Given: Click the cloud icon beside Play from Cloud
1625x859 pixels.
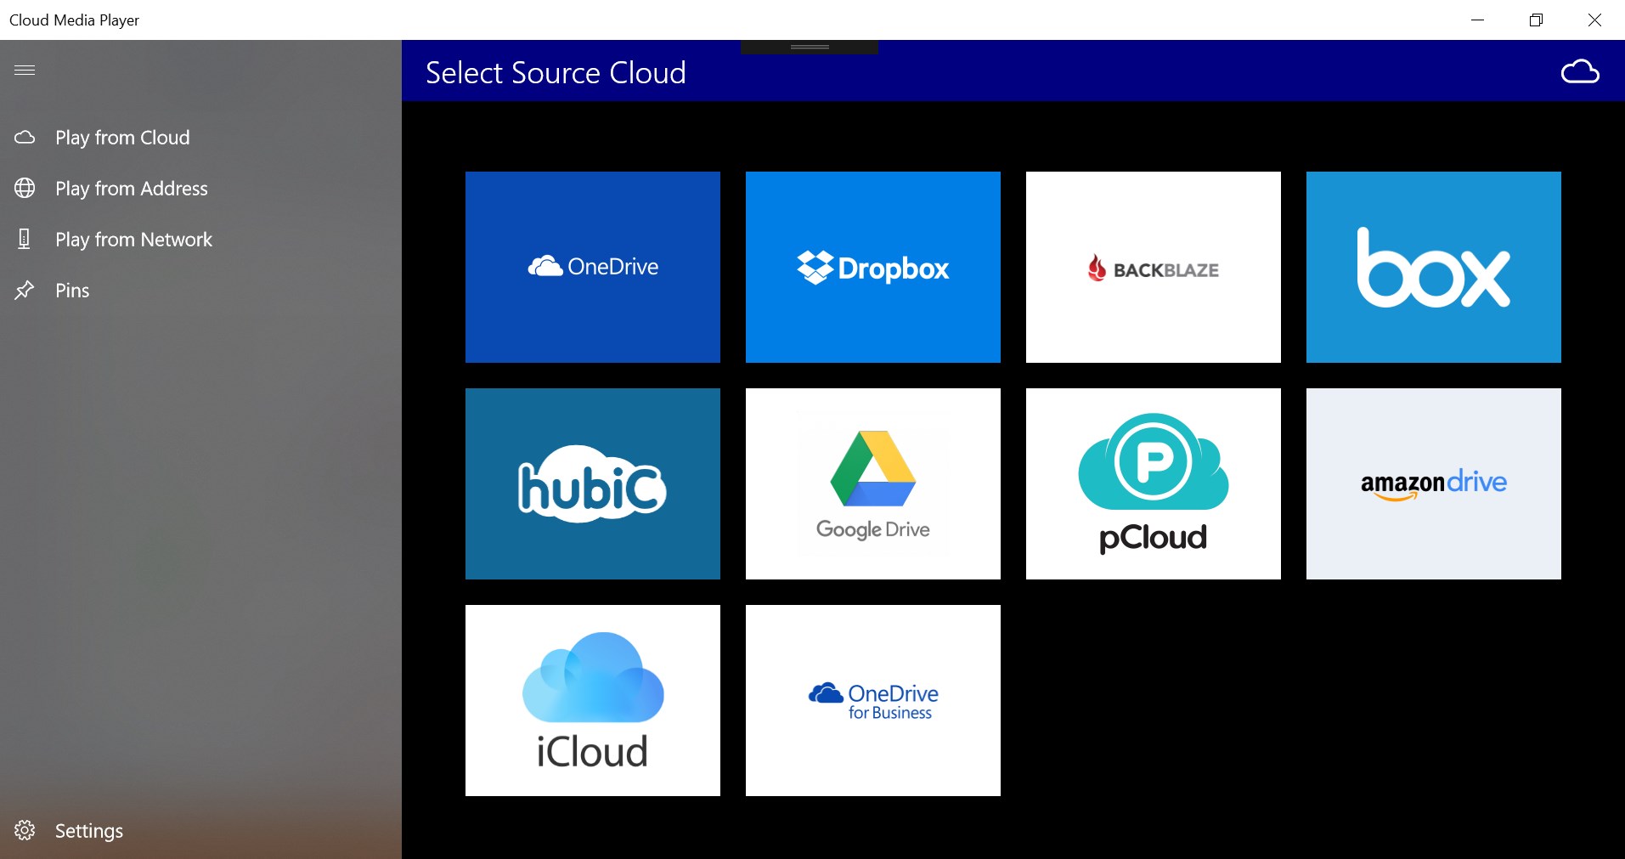Looking at the screenshot, I should tap(25, 137).
